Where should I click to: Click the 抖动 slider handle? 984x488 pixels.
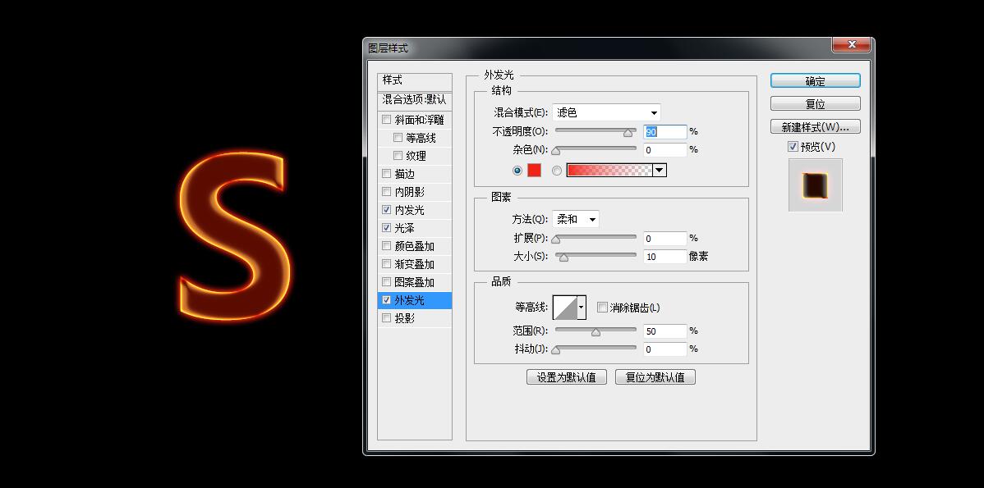[x=555, y=350]
